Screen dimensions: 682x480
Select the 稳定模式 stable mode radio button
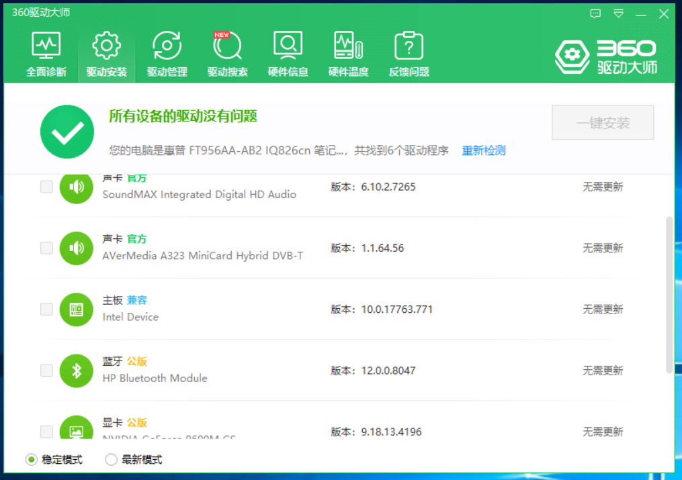pyautogui.click(x=31, y=460)
